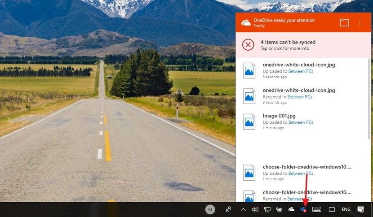Select uploaded onedrive-white-cloud-icon.jpg entry thumbnail
The height and width of the screenshot is (217, 373).
[249, 70]
